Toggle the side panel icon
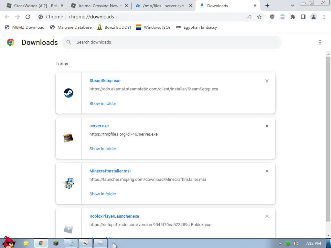Viewport: 331px width, 248px height. [303, 17]
